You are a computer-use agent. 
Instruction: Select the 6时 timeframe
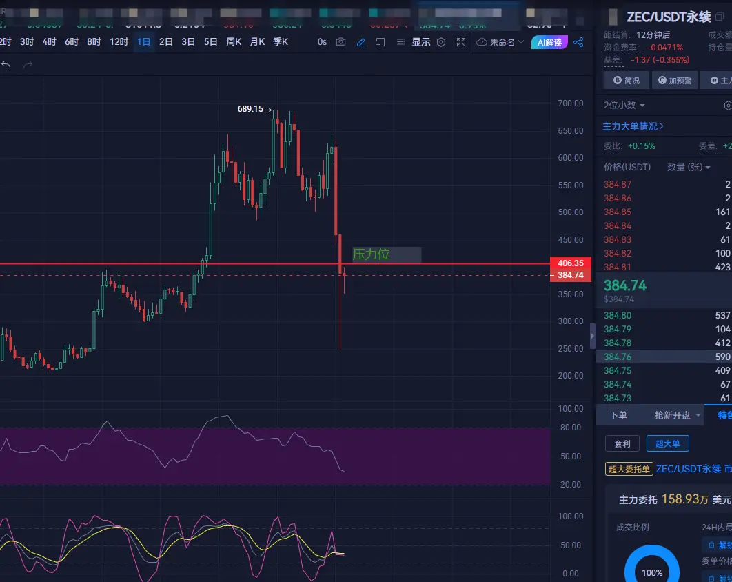pos(72,42)
